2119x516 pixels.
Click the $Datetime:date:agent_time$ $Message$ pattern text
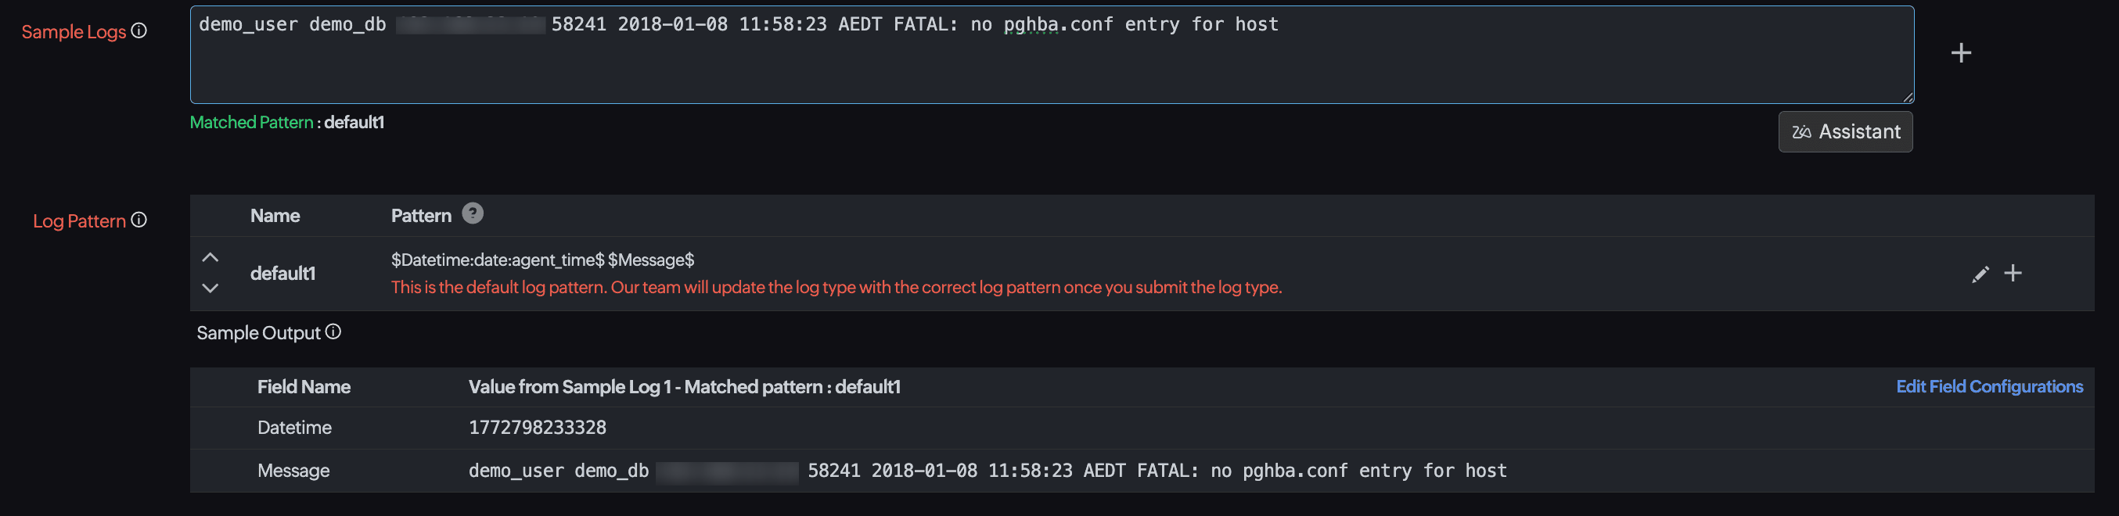click(542, 260)
